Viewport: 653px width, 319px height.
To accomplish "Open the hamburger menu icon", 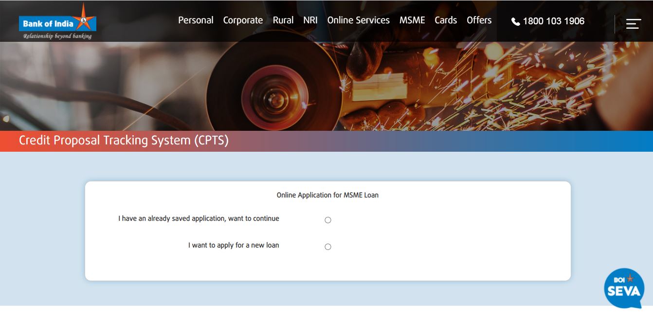I will 633,23.
